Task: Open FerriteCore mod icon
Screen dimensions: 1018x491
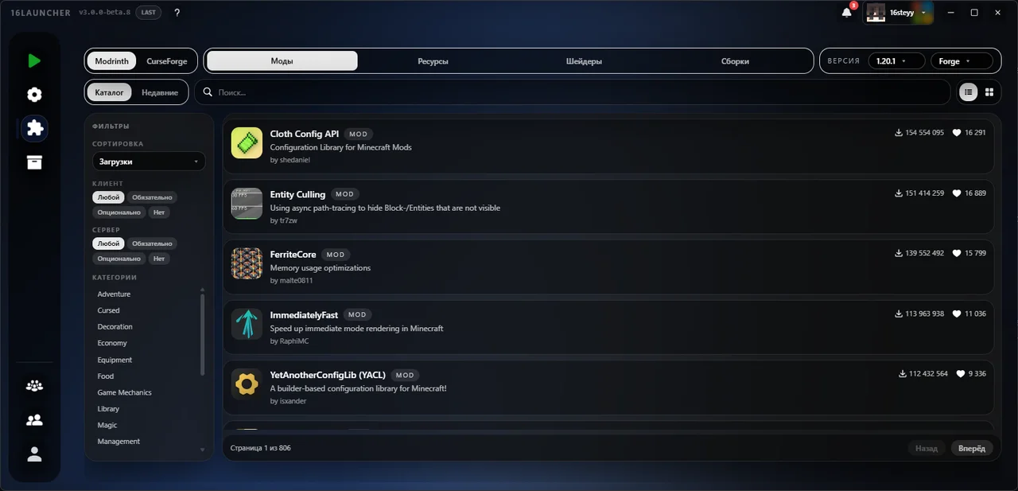Action: click(247, 263)
